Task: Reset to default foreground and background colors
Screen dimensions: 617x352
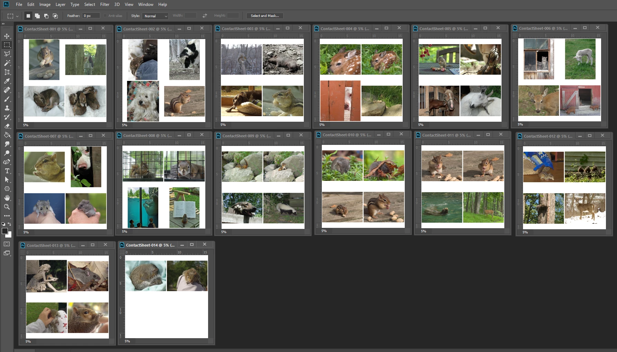Action: 3,224
